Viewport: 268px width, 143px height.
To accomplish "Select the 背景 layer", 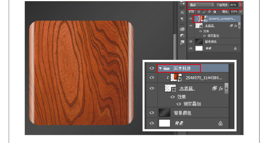I will (x=214, y=49).
